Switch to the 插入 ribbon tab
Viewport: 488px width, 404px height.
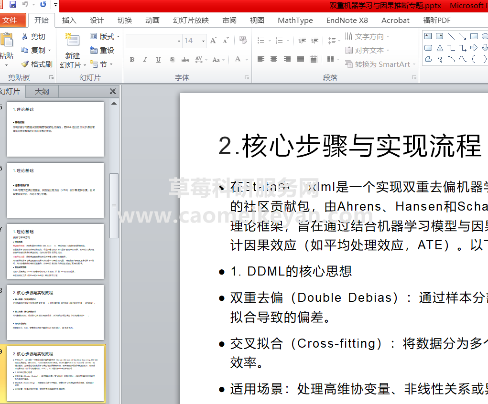(69, 21)
